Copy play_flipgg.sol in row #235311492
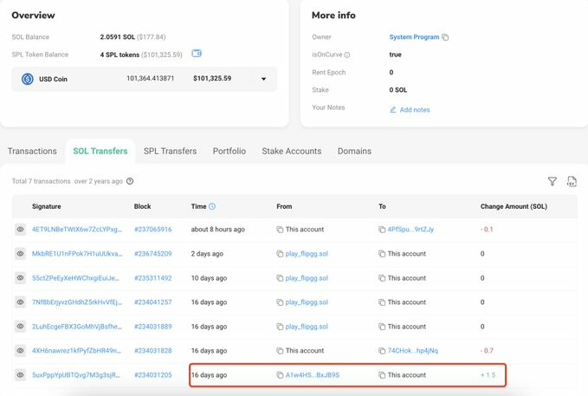This screenshot has width=588, height=396. [280, 278]
